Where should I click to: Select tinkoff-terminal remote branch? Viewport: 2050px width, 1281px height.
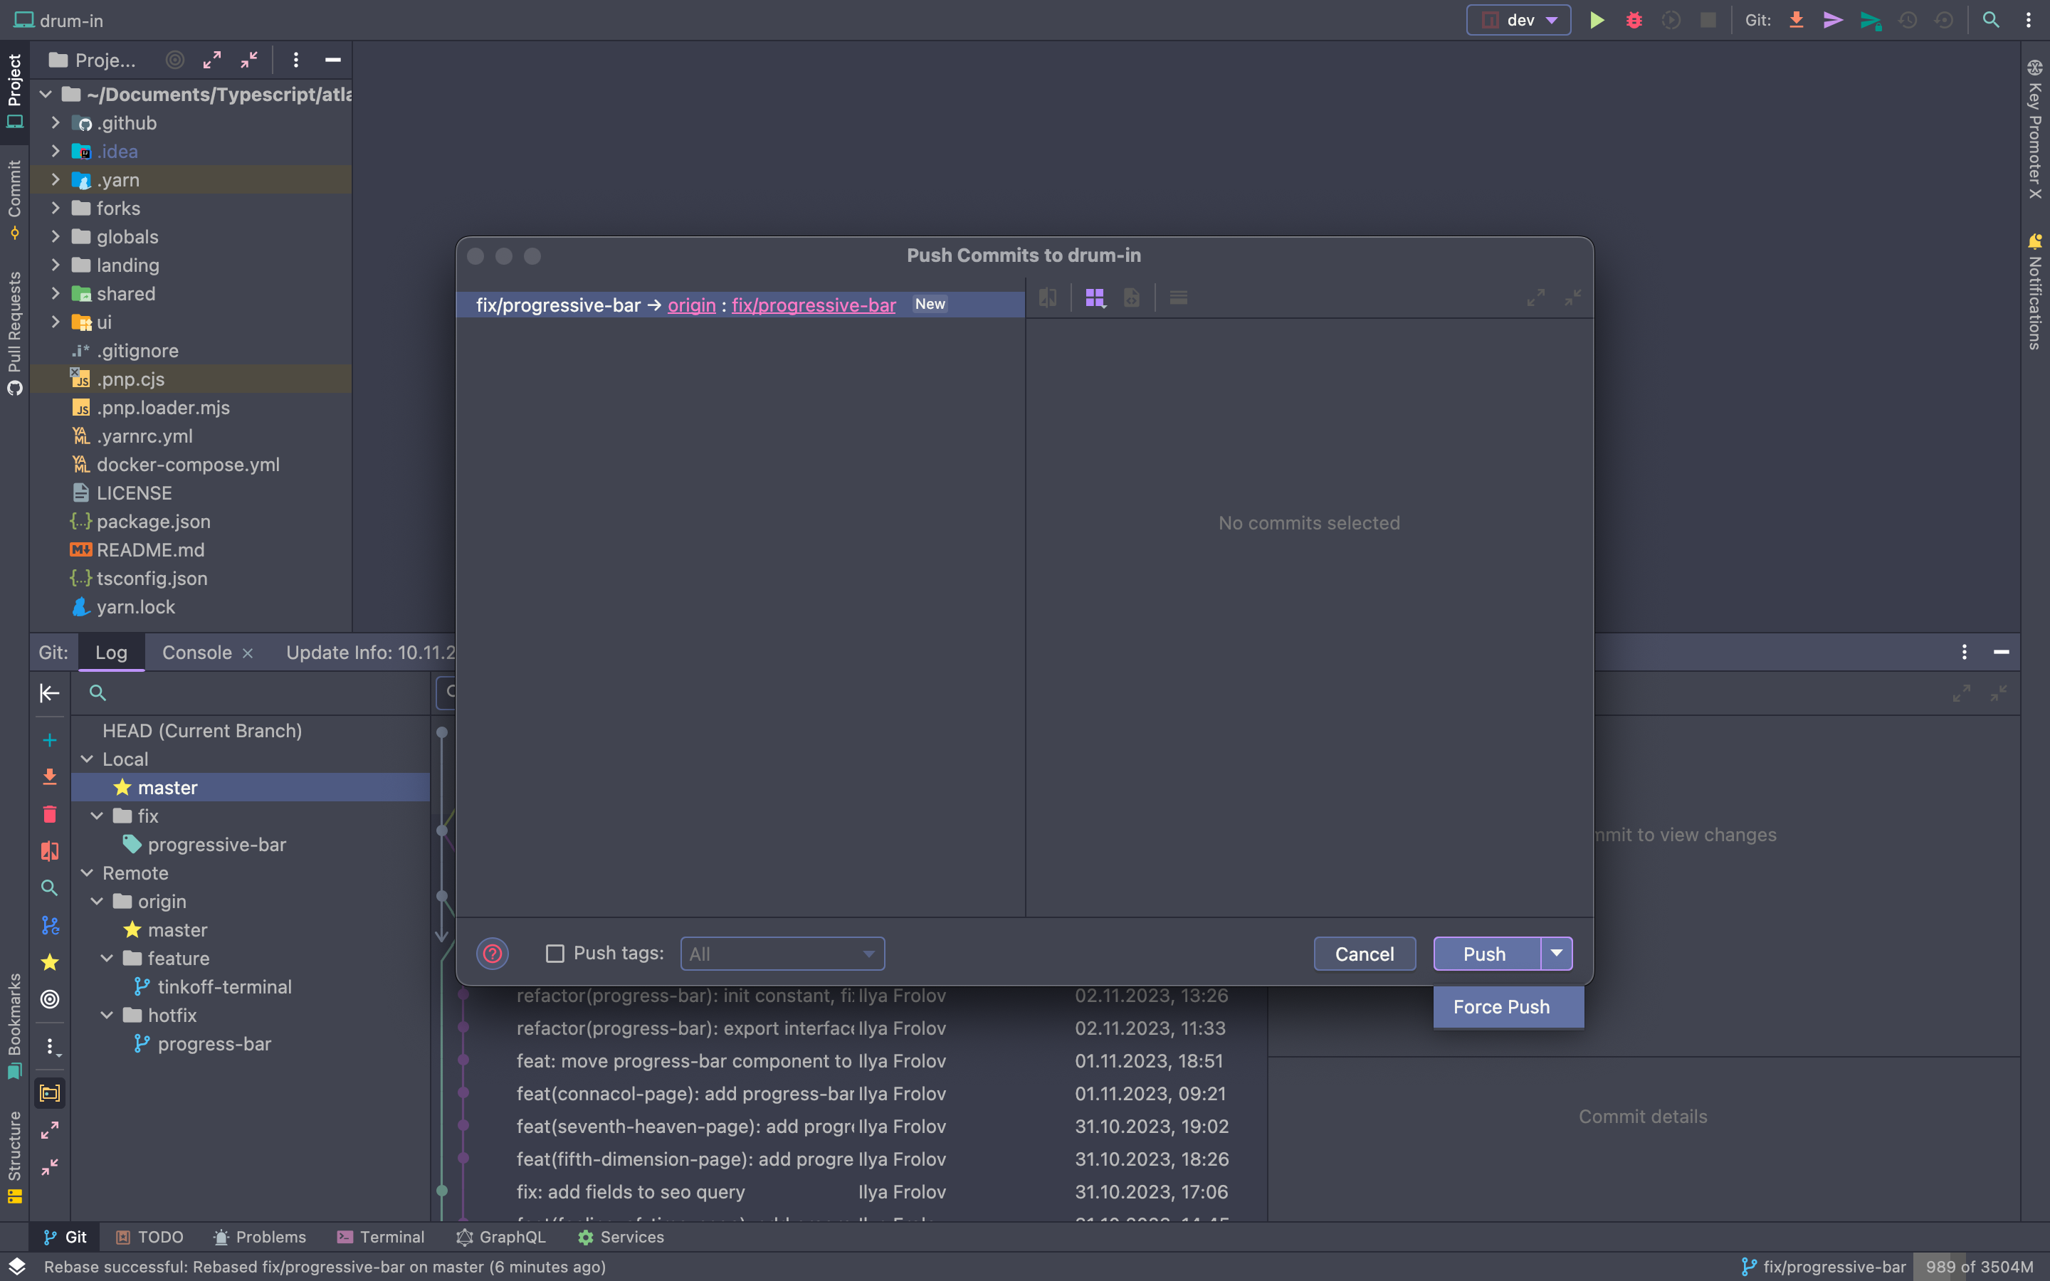pos(224,987)
